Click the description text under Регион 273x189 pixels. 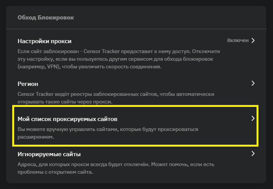(x=115, y=98)
